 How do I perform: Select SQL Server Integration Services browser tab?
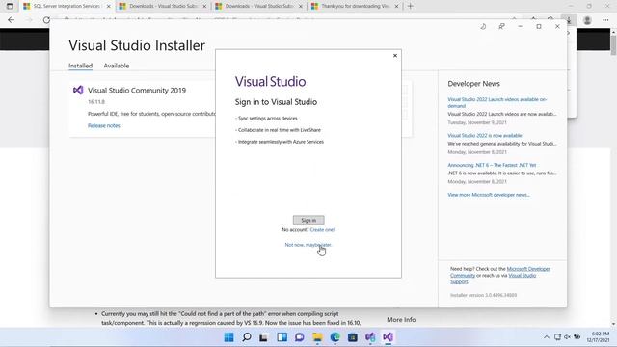coord(67,7)
